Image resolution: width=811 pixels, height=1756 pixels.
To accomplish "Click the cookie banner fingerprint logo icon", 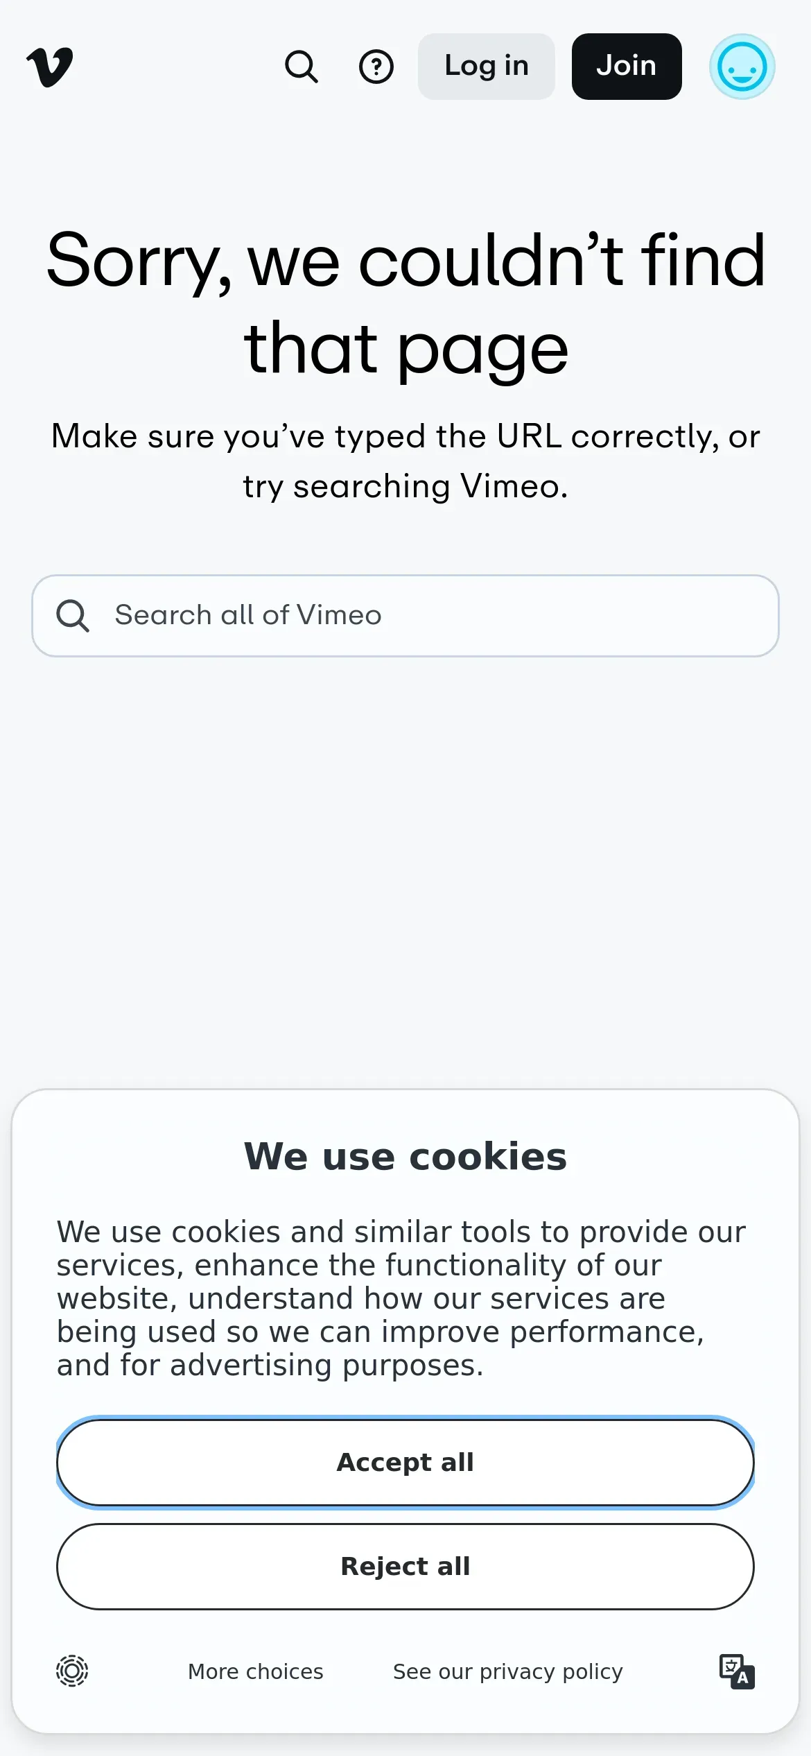I will pyautogui.click(x=72, y=1671).
